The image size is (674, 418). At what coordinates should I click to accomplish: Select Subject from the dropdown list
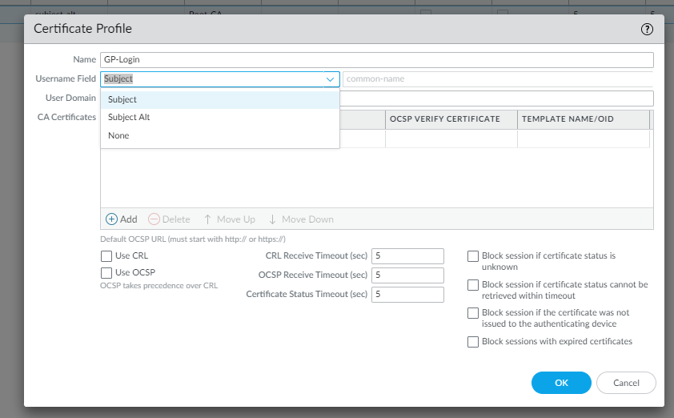click(x=122, y=99)
